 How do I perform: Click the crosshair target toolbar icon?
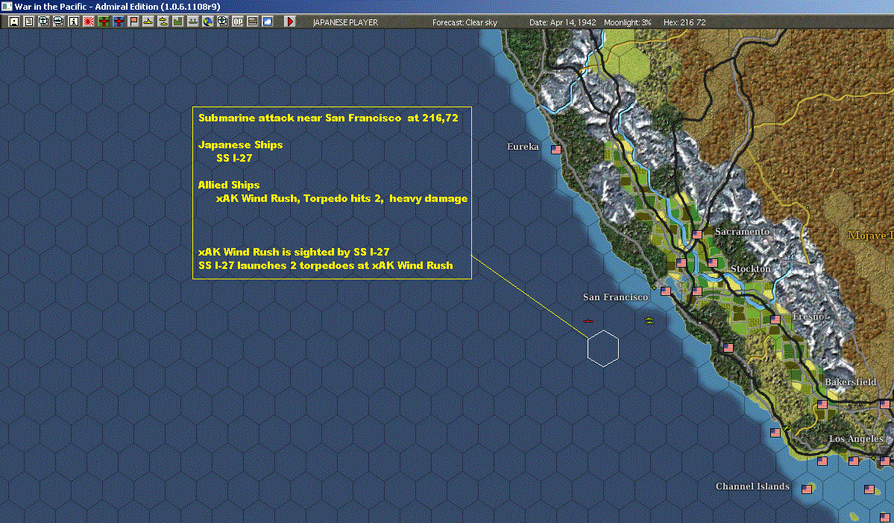click(x=222, y=22)
